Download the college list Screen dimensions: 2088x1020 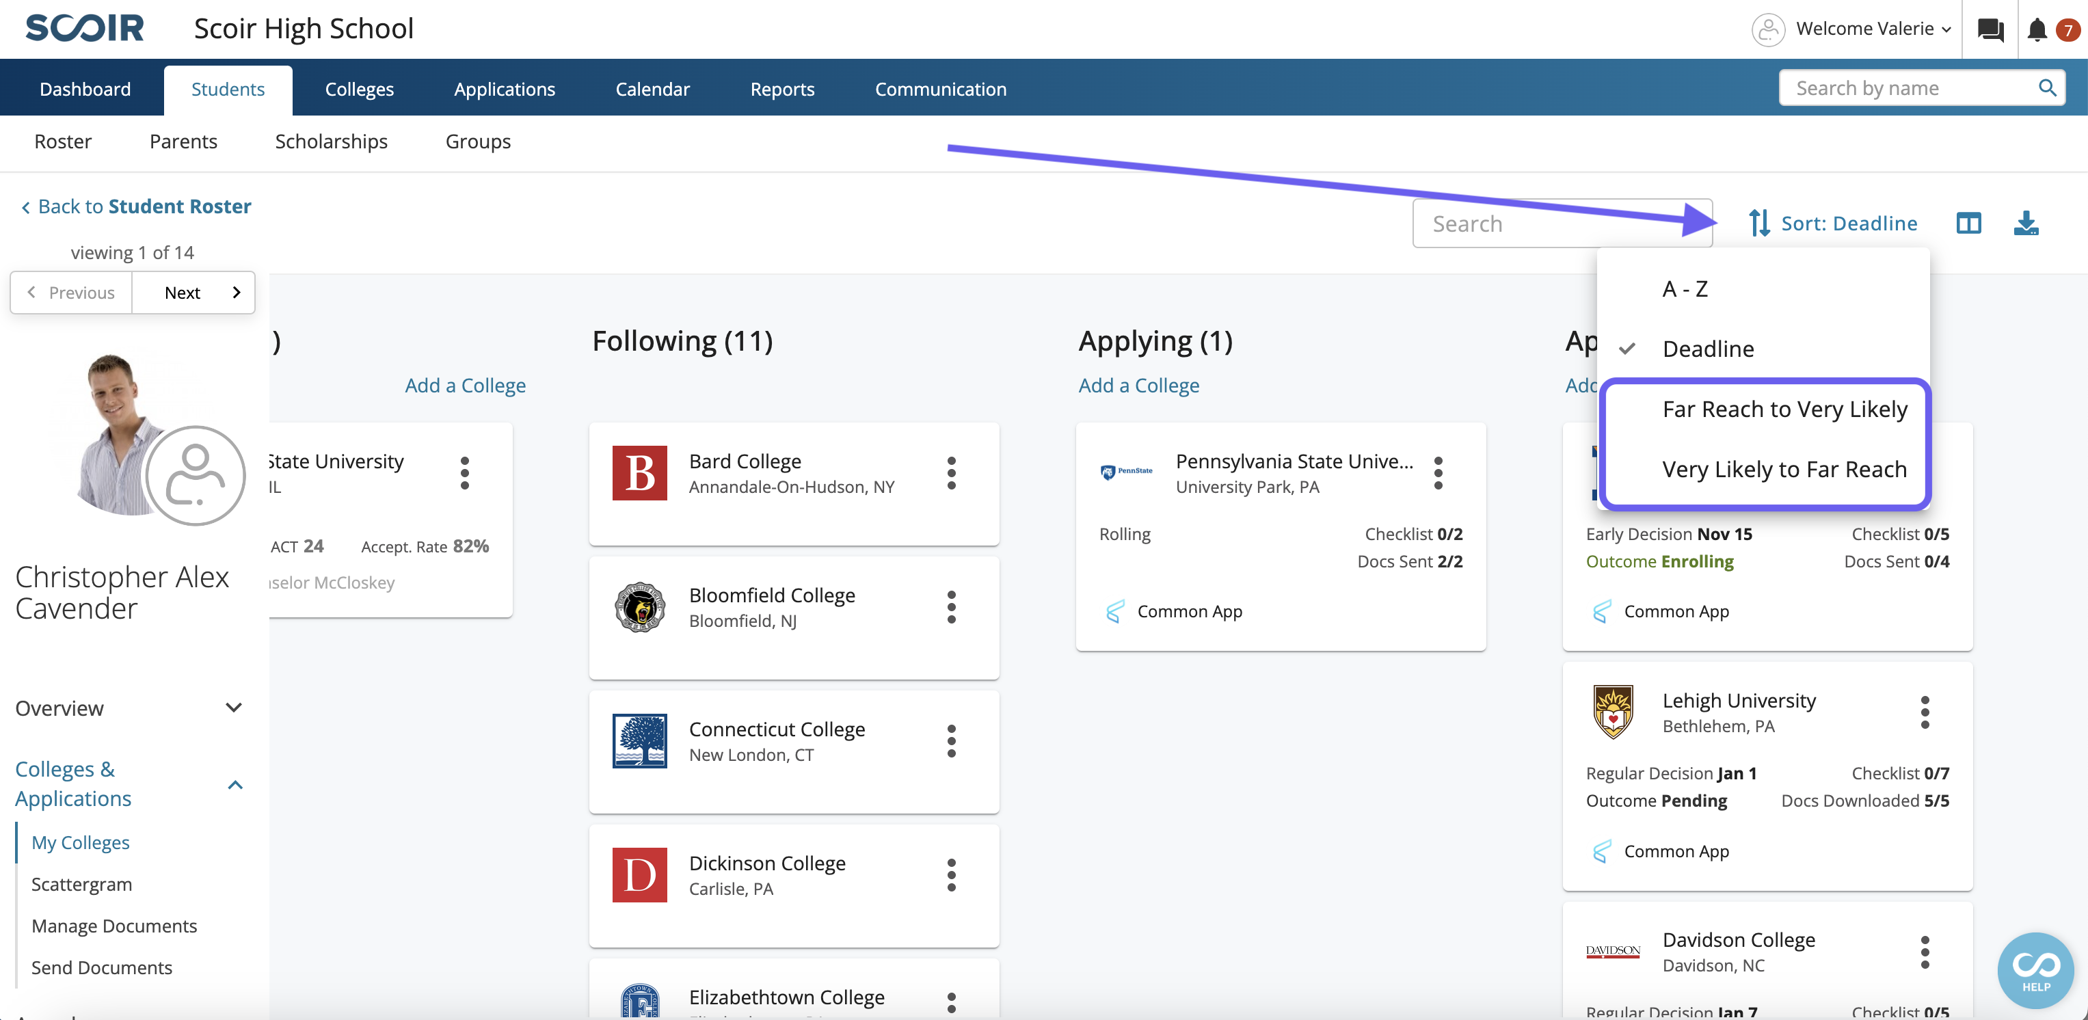click(2026, 223)
